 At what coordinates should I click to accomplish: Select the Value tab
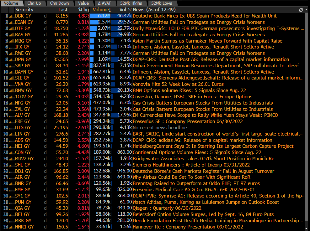[x=83, y=3]
